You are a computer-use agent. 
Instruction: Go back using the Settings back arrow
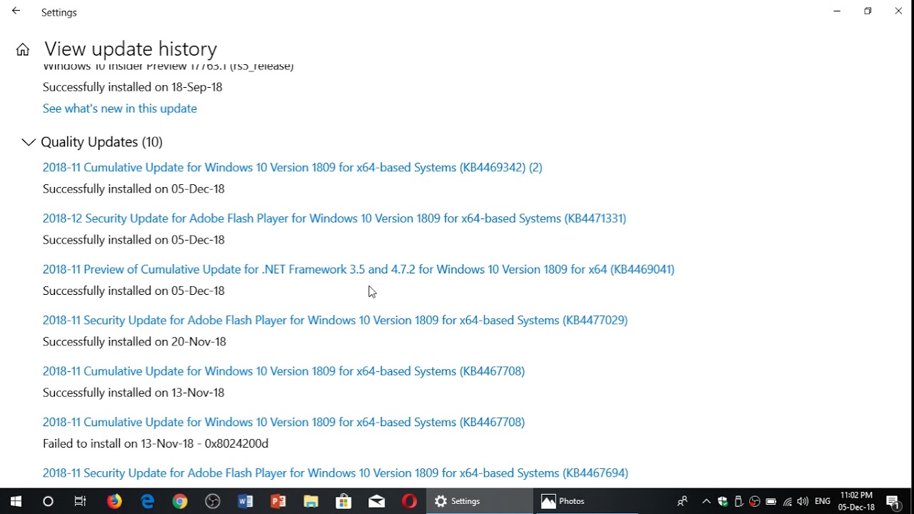click(x=16, y=11)
